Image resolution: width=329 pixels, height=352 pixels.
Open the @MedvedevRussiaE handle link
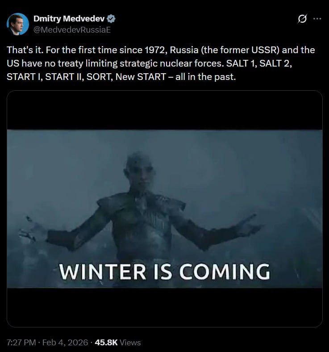tap(72, 29)
